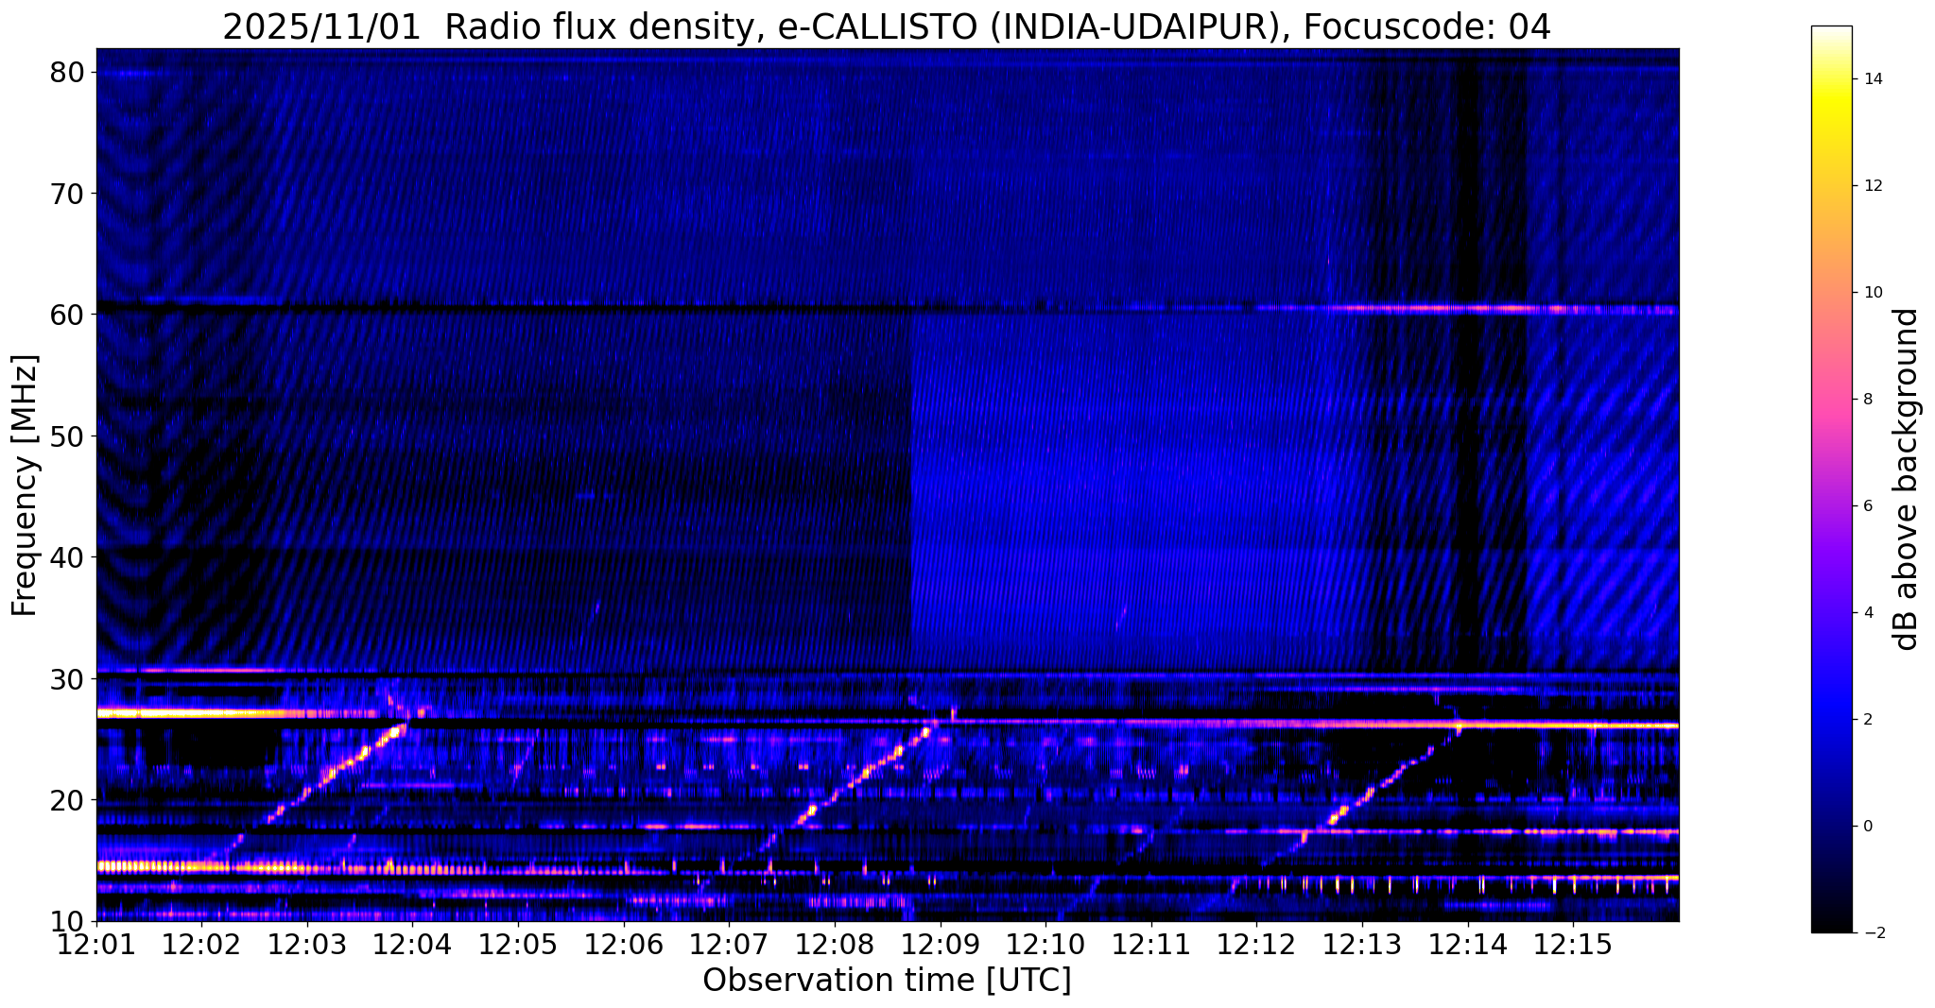This screenshot has width=1935, height=1008.
Task: Click the colorbar −2 dB tick label
Action: (x=1873, y=933)
